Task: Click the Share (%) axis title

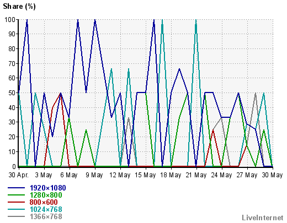Action: click(x=19, y=7)
